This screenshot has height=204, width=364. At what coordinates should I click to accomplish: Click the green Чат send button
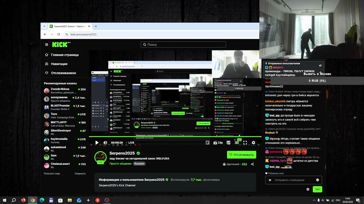point(317,189)
